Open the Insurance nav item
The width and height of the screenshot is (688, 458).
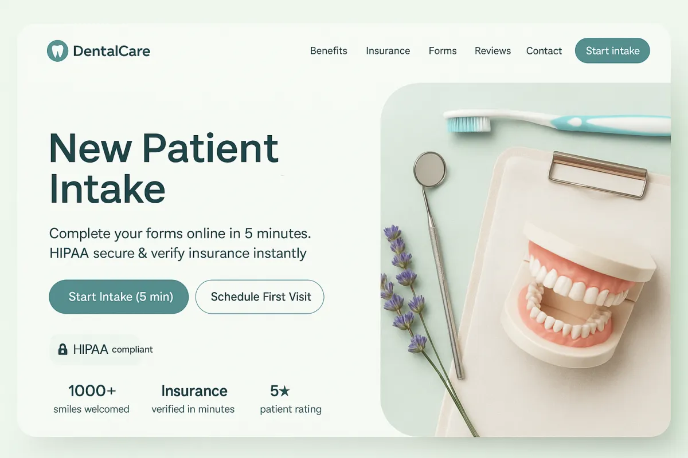[388, 50]
